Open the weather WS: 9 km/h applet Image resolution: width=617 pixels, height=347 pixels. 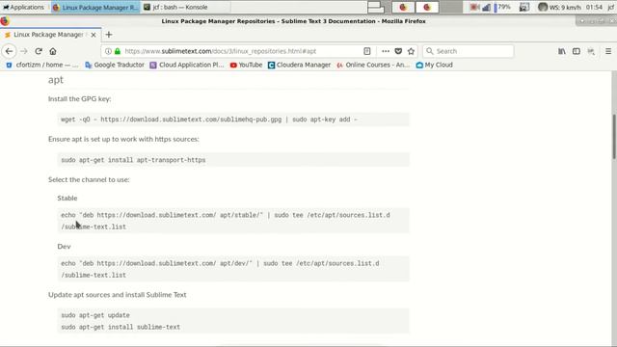(559, 7)
